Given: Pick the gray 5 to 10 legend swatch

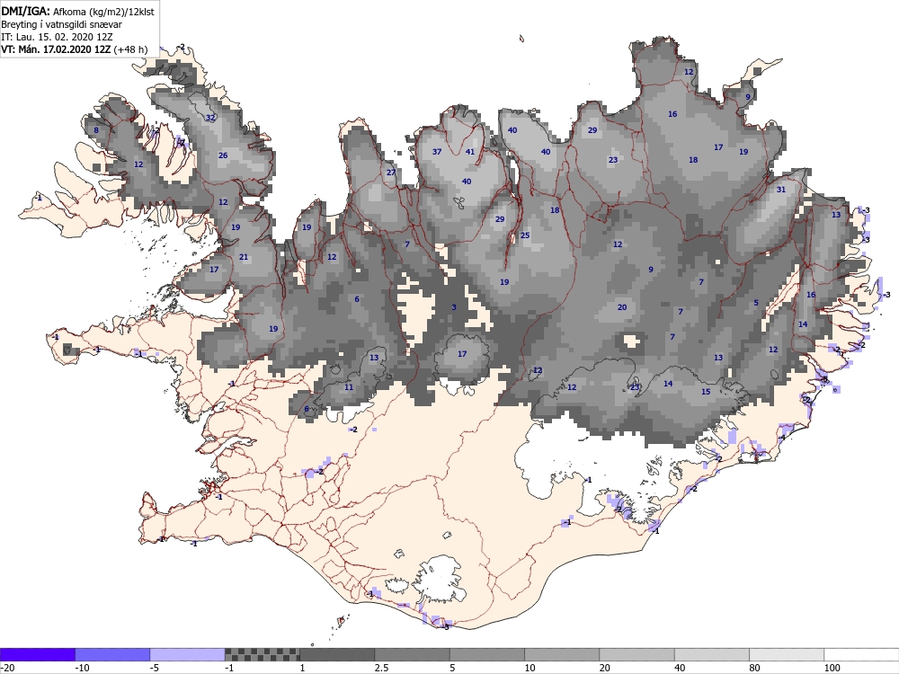Looking at the screenshot, I should (487, 654).
